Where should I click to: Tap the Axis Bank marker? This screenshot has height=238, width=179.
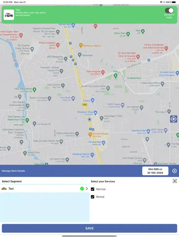pos(73,99)
